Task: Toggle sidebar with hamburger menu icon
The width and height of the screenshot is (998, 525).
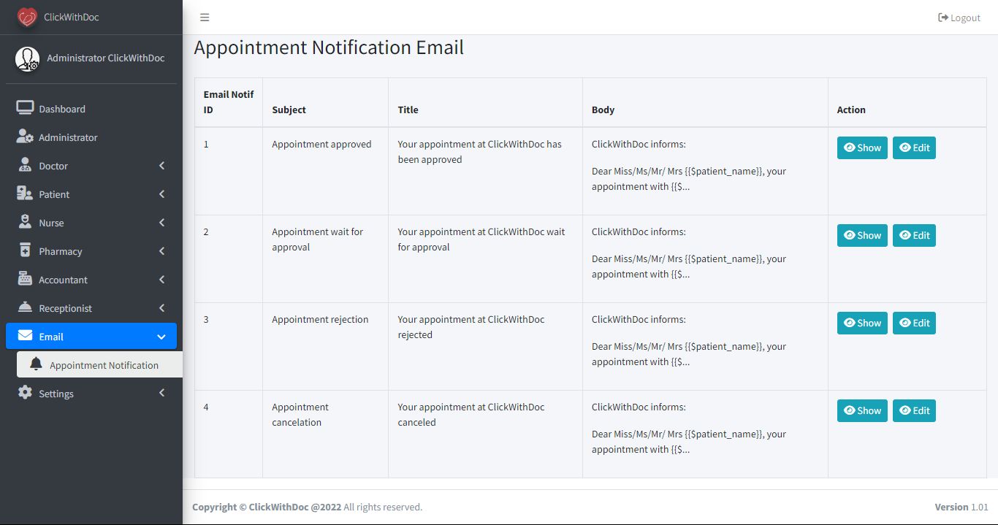Action: click(x=205, y=18)
